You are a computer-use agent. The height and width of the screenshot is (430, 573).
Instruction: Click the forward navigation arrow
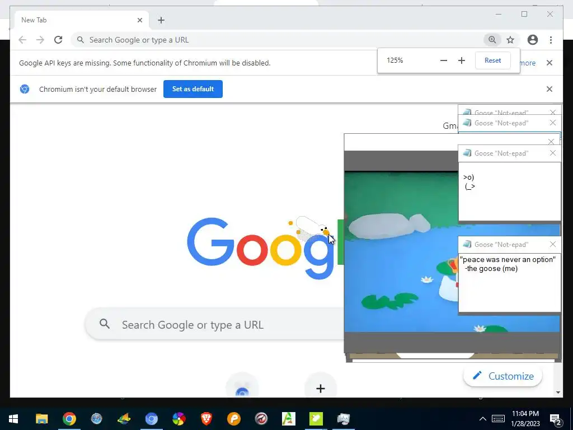tap(40, 40)
